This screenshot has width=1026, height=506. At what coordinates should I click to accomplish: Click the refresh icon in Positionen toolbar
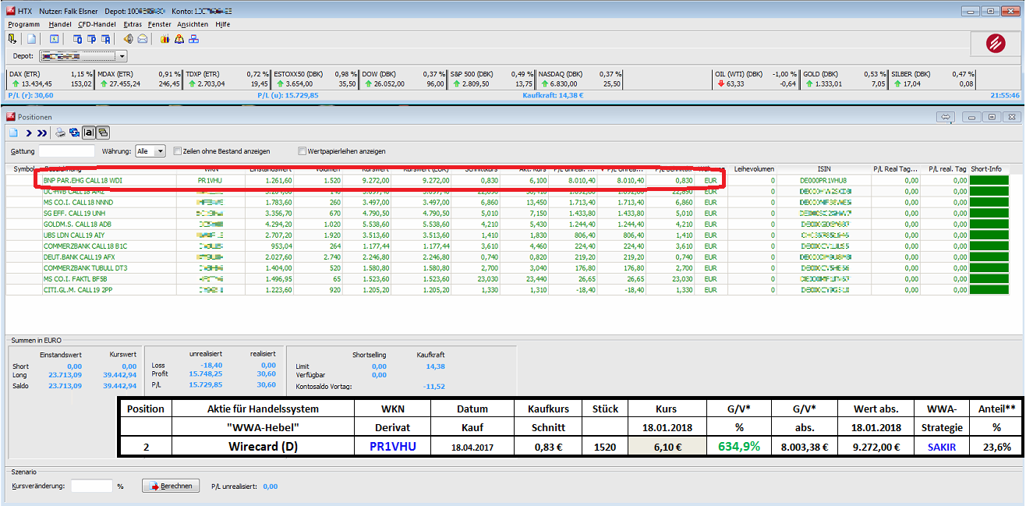pyautogui.click(x=74, y=133)
